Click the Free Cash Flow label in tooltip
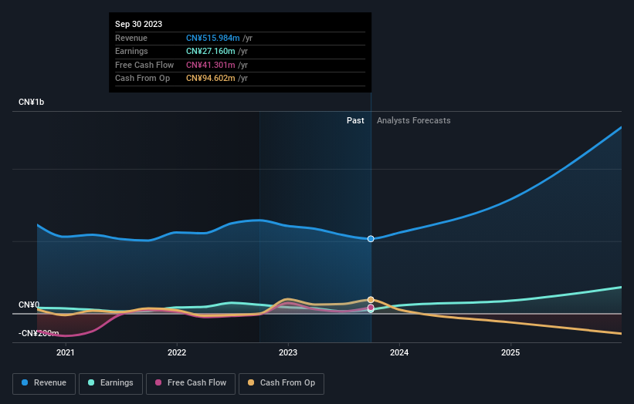This screenshot has width=634, height=404. [x=144, y=65]
